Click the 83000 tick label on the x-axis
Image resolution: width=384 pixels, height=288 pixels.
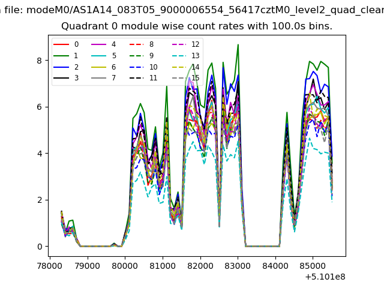tap(238, 265)
